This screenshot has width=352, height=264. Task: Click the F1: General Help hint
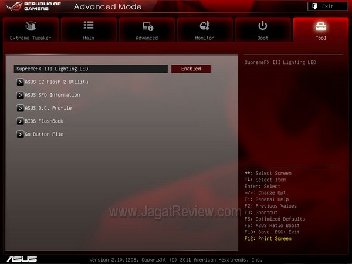click(266, 199)
